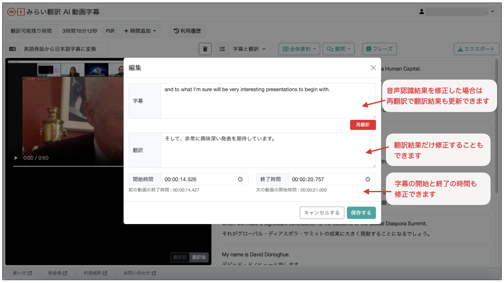Click the 開始時間 start time field
This screenshot has width=504, height=283.
pyautogui.click(x=204, y=179)
